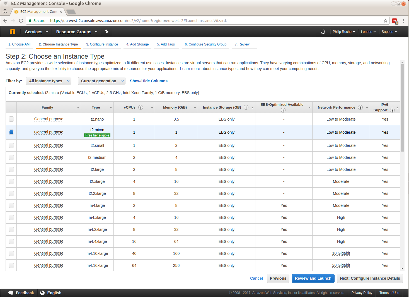
Task: Open the Philip Roche account menu
Action: tap(344, 32)
